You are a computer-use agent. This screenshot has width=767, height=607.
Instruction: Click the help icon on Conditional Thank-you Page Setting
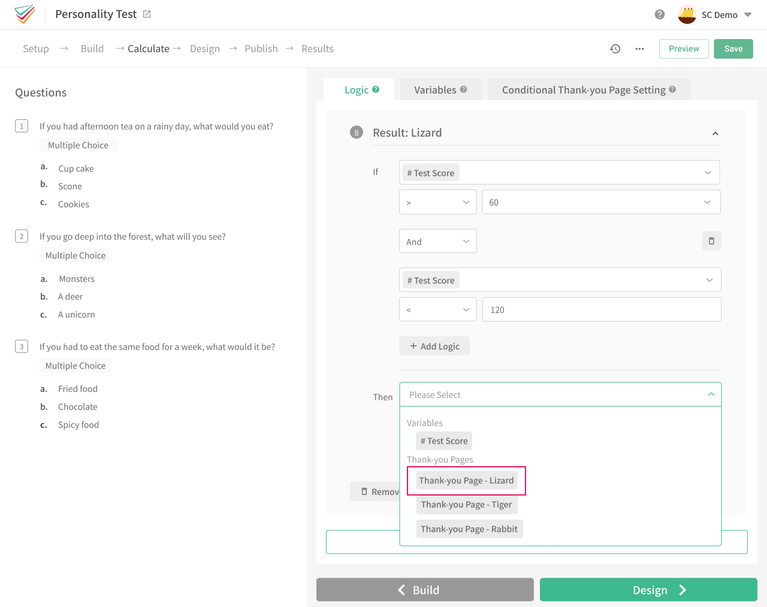point(672,89)
